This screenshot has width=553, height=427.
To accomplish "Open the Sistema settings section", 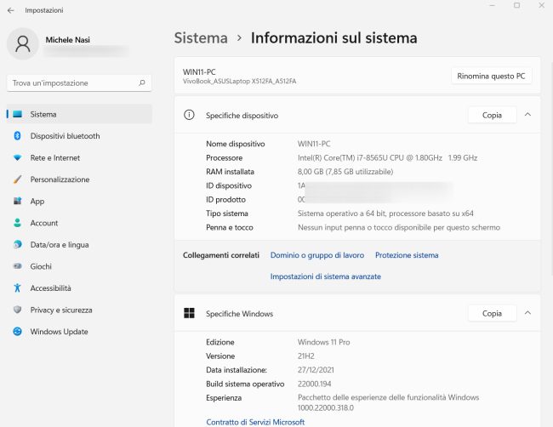I will (x=43, y=114).
